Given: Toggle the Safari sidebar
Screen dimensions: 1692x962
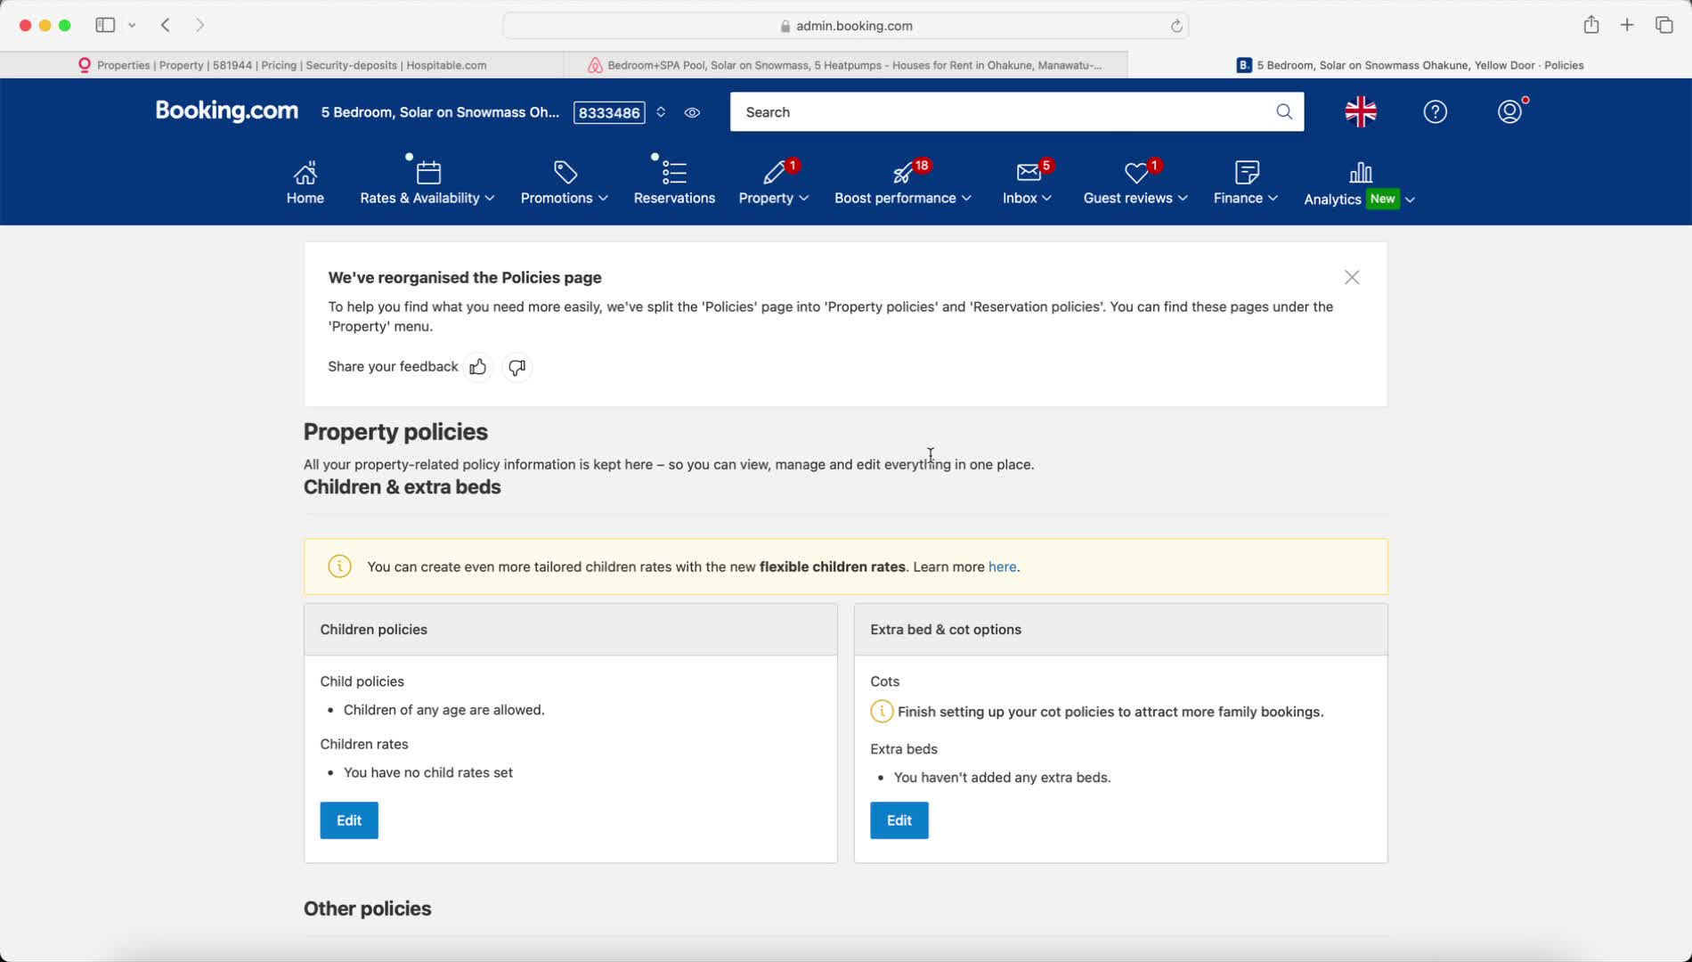Looking at the screenshot, I should [105, 25].
